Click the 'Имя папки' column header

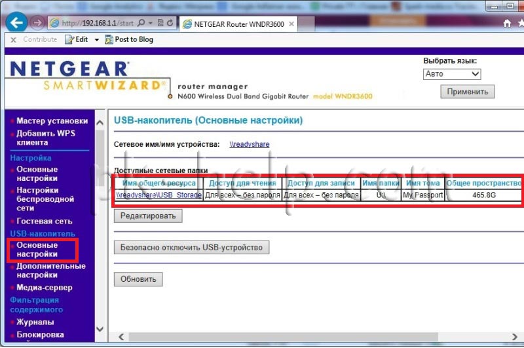381,183
